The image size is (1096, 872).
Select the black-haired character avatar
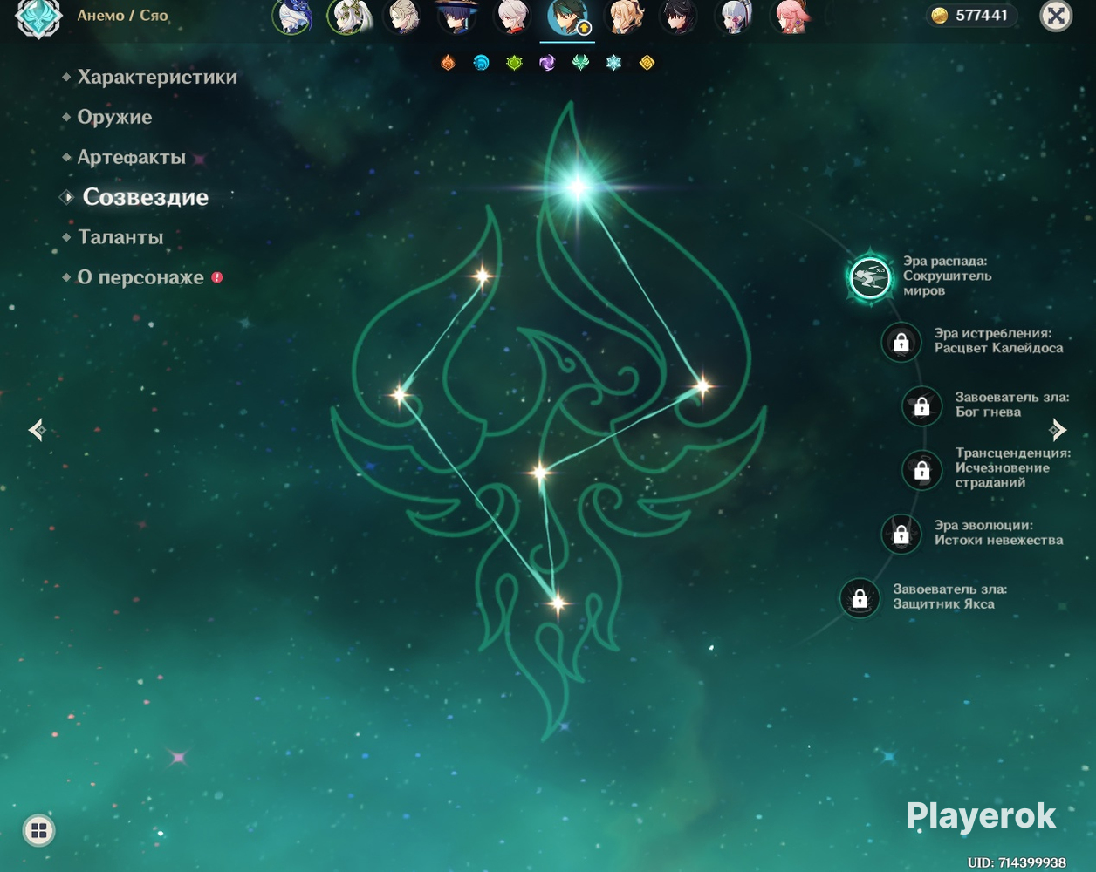678,17
